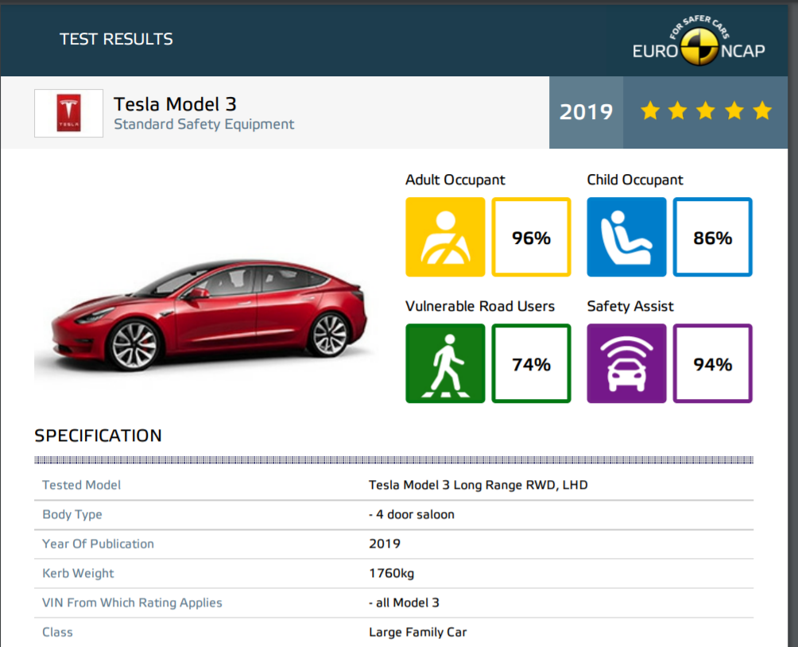Click the Tesla Model 3 title
The image size is (798, 647).
tap(175, 104)
